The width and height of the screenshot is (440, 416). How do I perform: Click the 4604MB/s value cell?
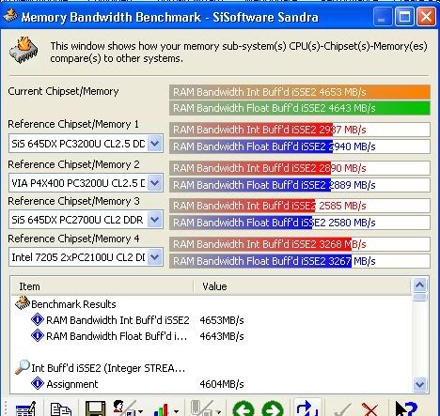[222, 384]
